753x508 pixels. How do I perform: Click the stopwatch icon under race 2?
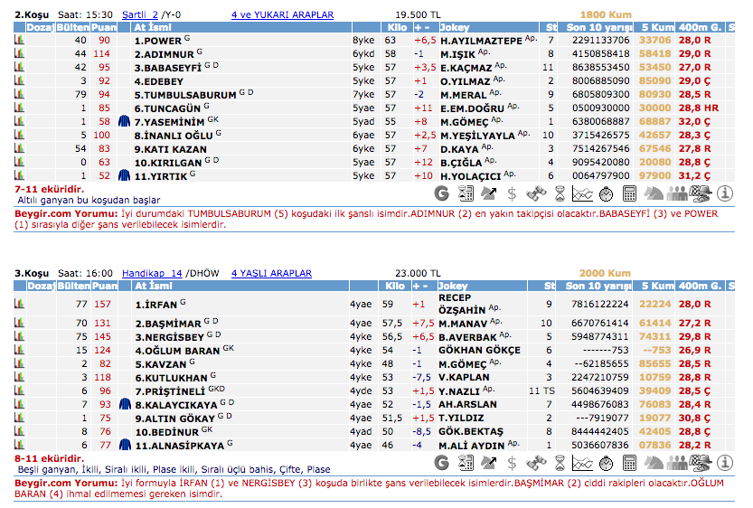coord(607,193)
